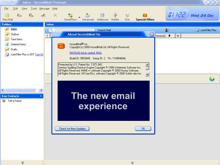Click the Search Mail input field
Image resolution: width=220 pixels, height=165 pixels.
click(74, 30)
